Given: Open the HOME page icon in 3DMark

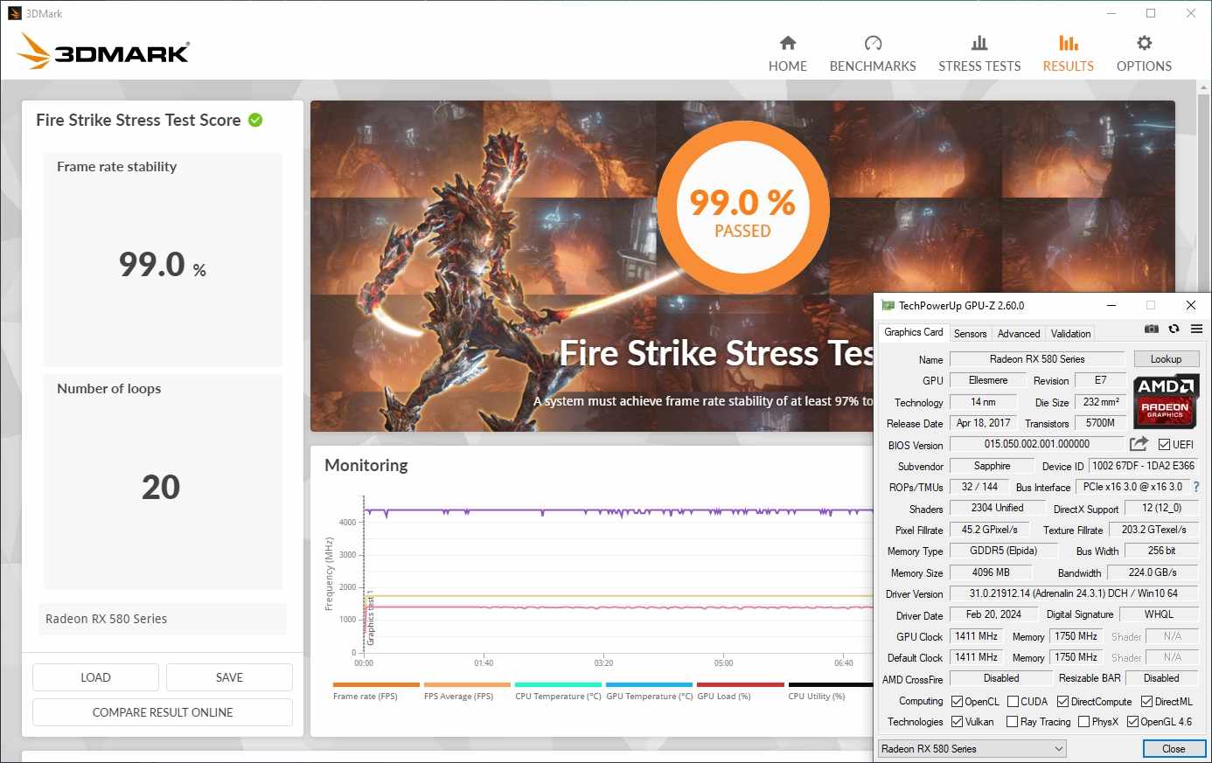Looking at the screenshot, I should coord(788,44).
